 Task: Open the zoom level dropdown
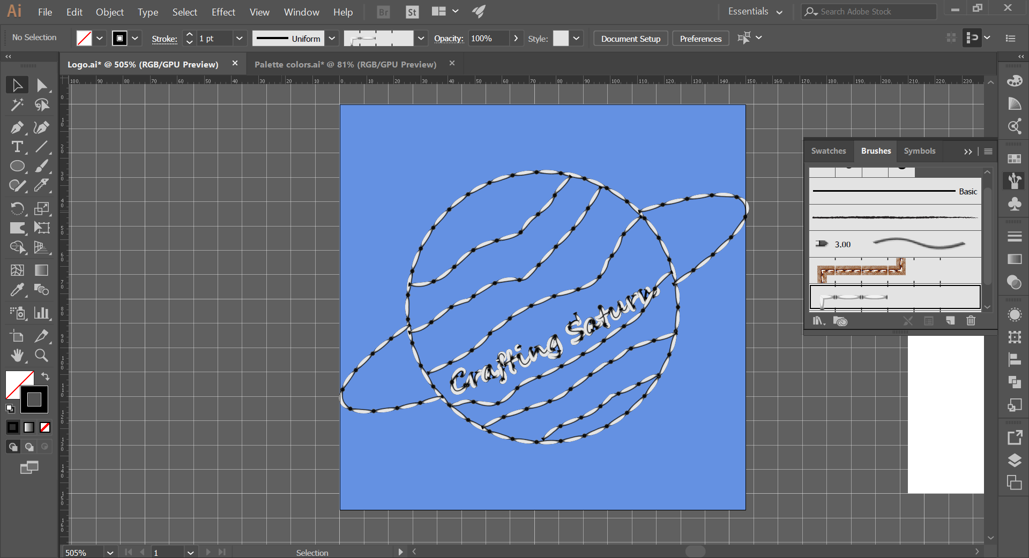pyautogui.click(x=110, y=553)
